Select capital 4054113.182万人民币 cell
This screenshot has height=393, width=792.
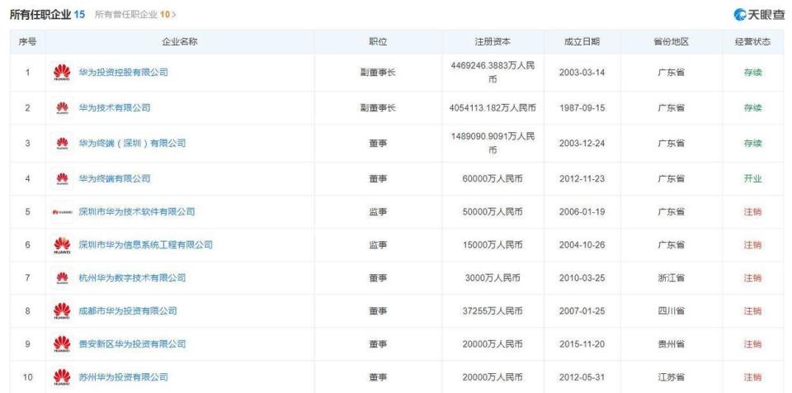(x=493, y=107)
